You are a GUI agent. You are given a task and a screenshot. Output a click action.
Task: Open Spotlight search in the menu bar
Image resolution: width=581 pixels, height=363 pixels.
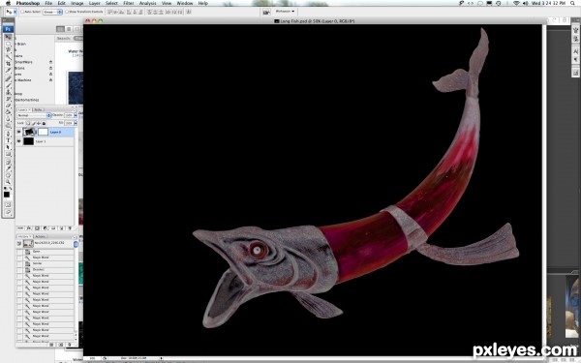click(572, 3)
